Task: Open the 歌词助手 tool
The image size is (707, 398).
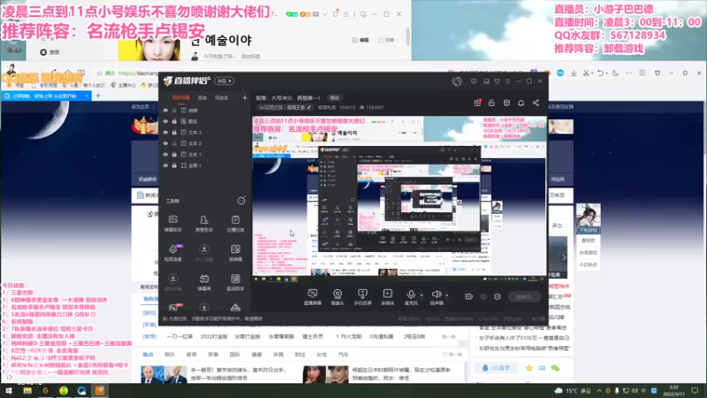Action: [x=235, y=282]
